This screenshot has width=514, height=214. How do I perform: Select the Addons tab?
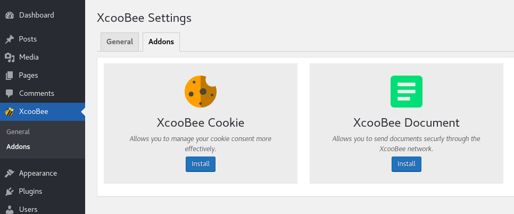[161, 42]
